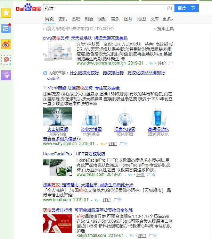Open the blue news feed sidebar icon

pyautogui.click(x=7, y=29)
